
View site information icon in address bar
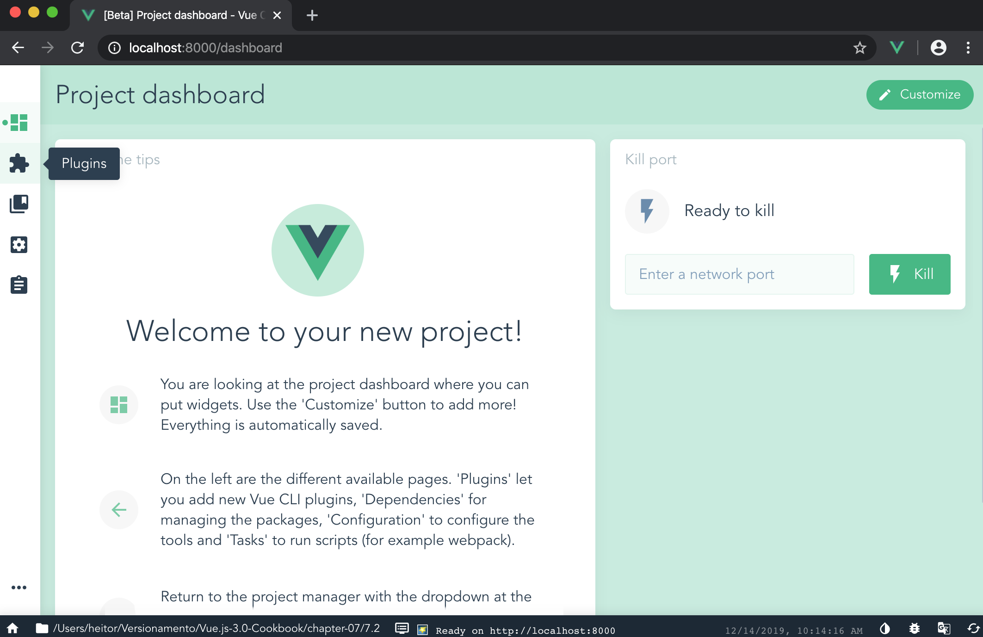(x=114, y=48)
